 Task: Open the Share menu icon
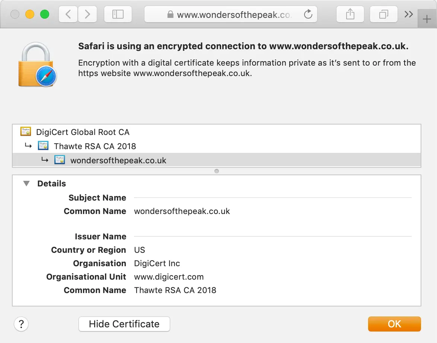(x=350, y=14)
